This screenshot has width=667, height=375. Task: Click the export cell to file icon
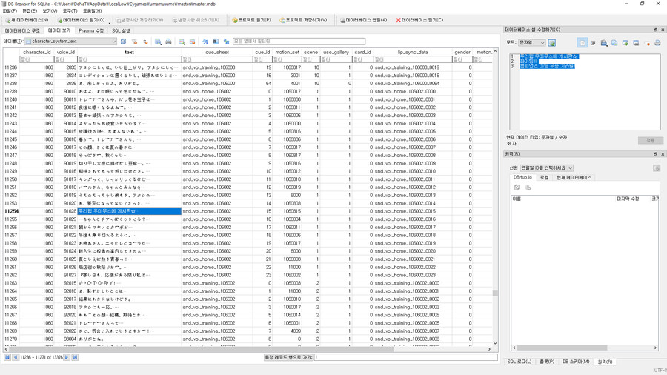tap(625, 43)
